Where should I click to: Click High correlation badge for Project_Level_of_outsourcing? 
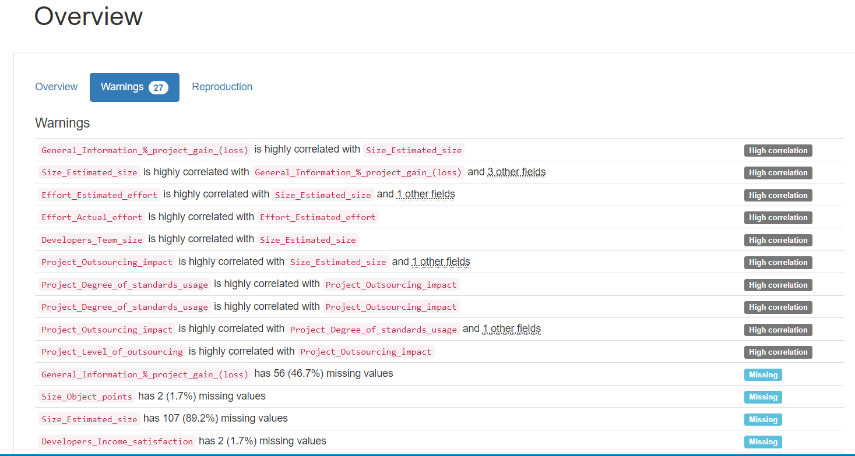777,352
